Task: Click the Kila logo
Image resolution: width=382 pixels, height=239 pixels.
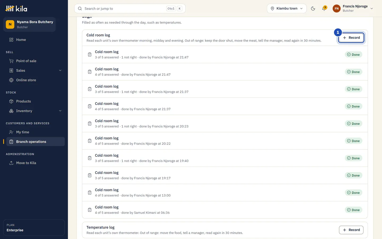Action: click(16, 8)
